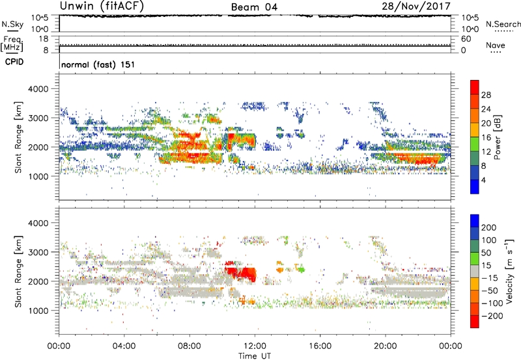Screen dimensions: 521x360
Task: Click the "N.Sky" legend label
Action: pos(12,24)
